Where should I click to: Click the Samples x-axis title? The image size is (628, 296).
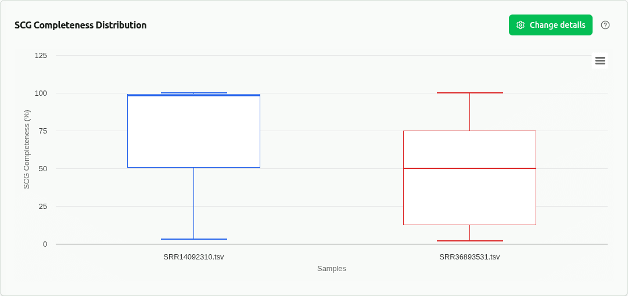click(331, 269)
